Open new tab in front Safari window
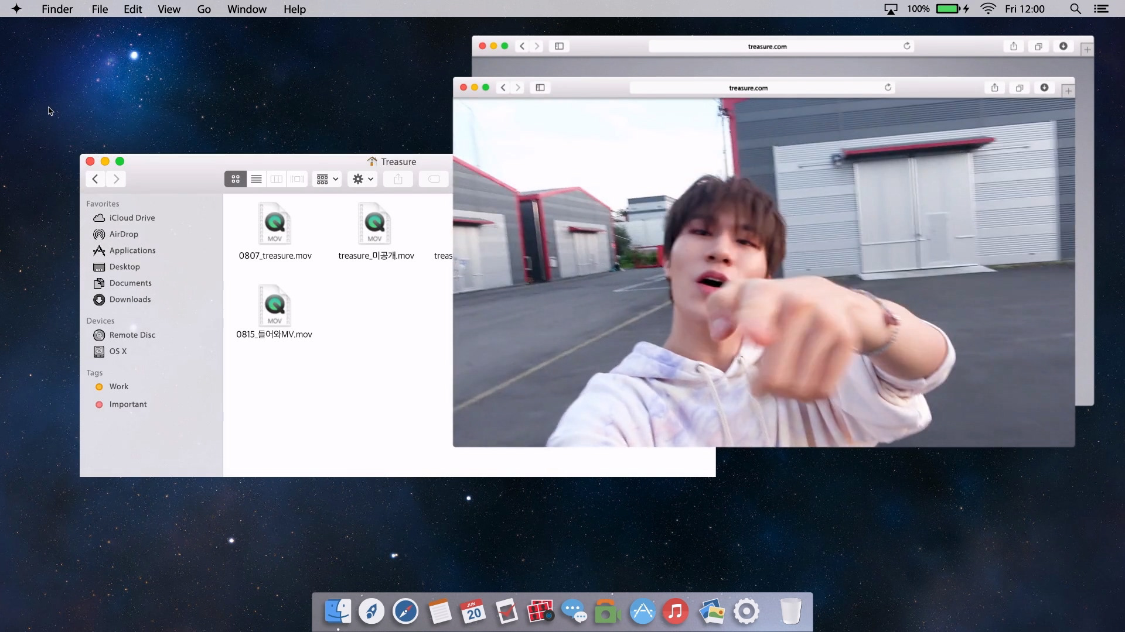The image size is (1125, 632). click(1068, 91)
